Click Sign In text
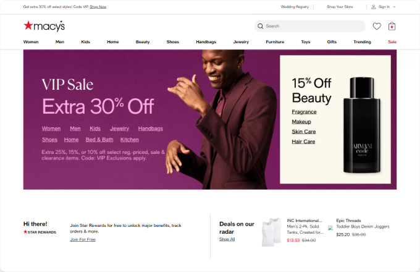The height and width of the screenshot is (272, 420). coord(384,7)
